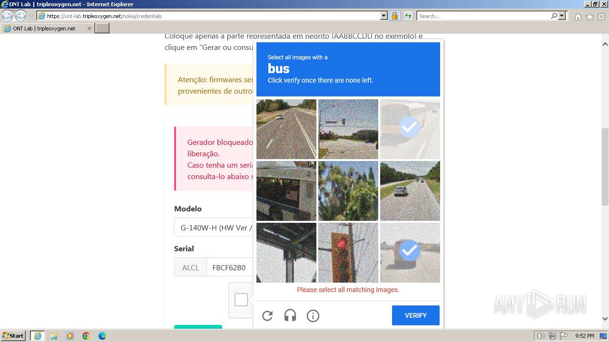
Task: Select the dark overpass structure tile
Action: pyautogui.click(x=286, y=253)
